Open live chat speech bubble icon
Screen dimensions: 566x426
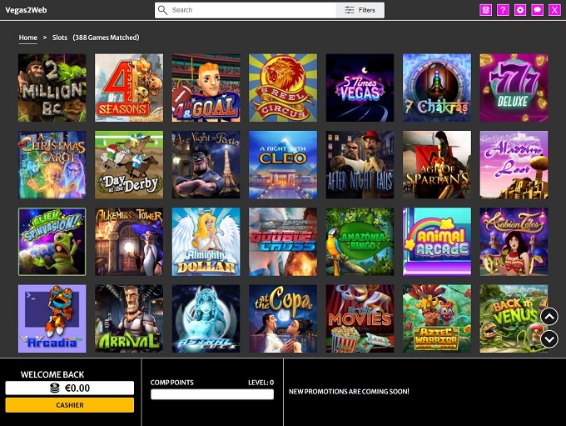[538, 10]
